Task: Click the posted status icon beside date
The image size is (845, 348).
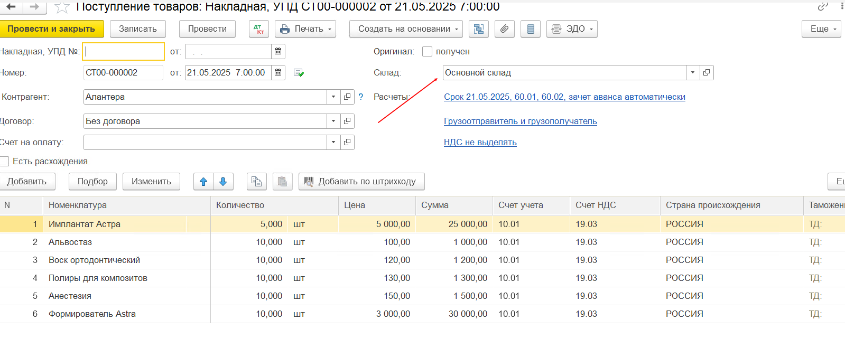Action: click(299, 73)
